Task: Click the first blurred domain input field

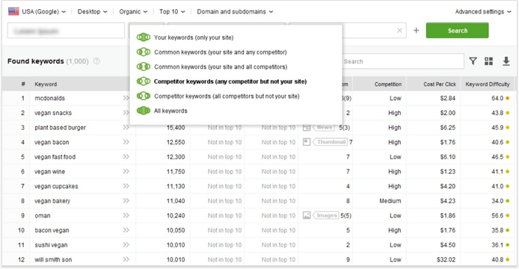Action: coord(66,31)
